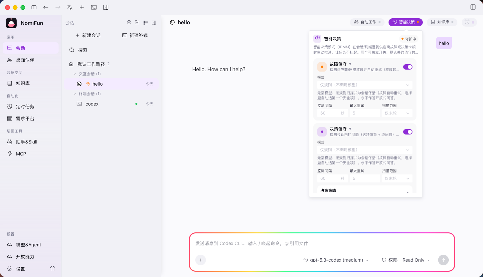Open the 模式 dropdown under 决策值守
483x277 pixels.
365,150
